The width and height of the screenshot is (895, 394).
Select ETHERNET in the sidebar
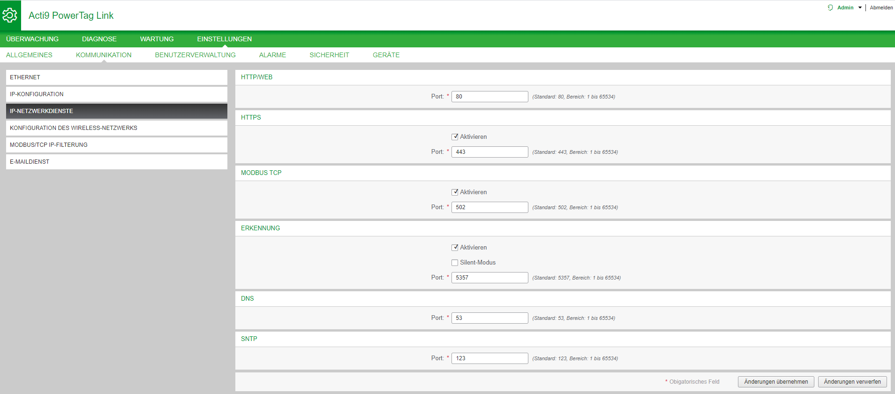[x=117, y=77]
